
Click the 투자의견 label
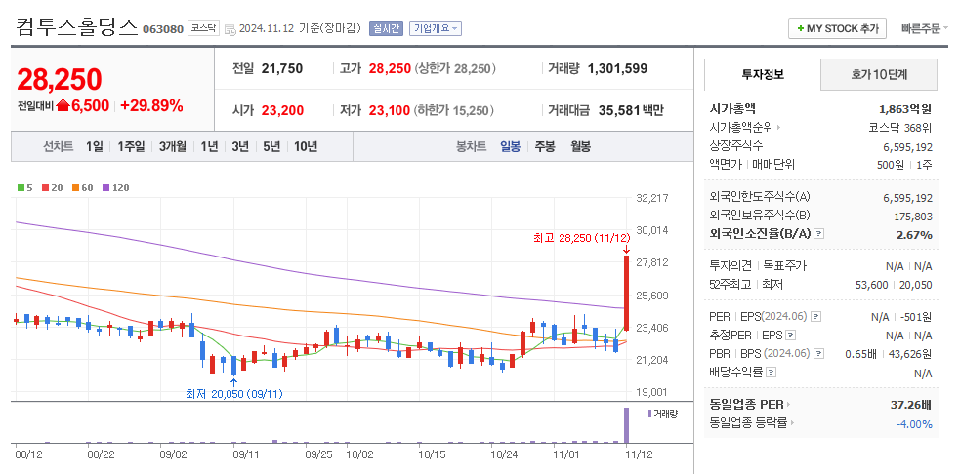pos(731,266)
